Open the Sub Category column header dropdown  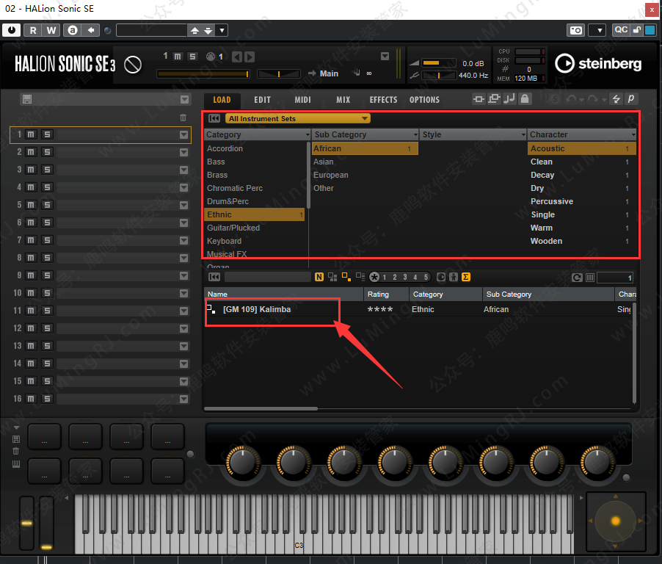pos(415,135)
